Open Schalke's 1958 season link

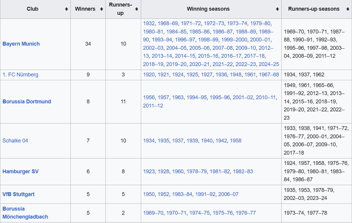coord(236,141)
